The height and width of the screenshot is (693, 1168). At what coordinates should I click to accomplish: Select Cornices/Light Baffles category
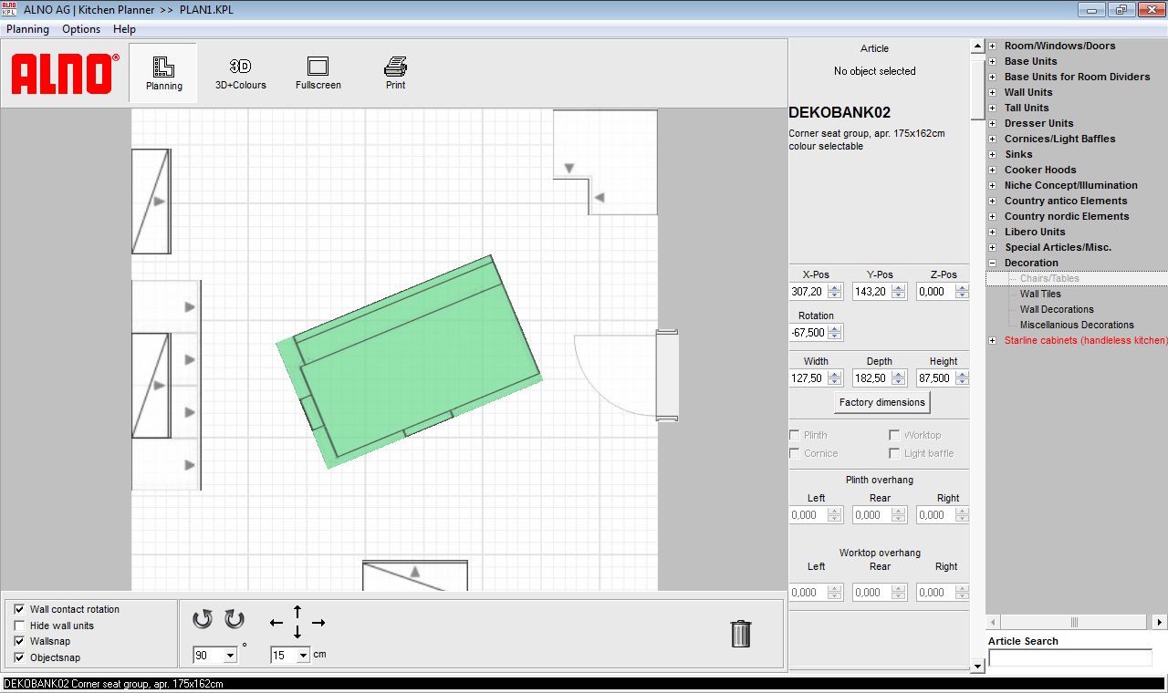point(1060,139)
